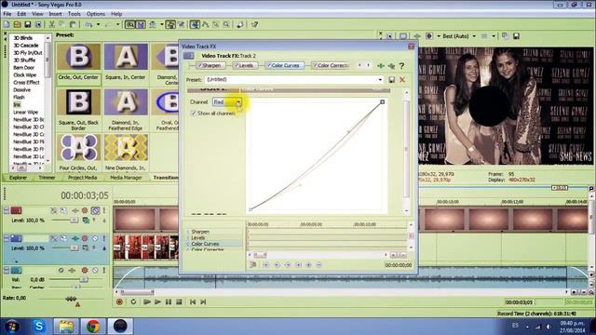The width and height of the screenshot is (596, 335).
Task: Toggle the Color Corrector effect checkbox
Action: pos(315,66)
